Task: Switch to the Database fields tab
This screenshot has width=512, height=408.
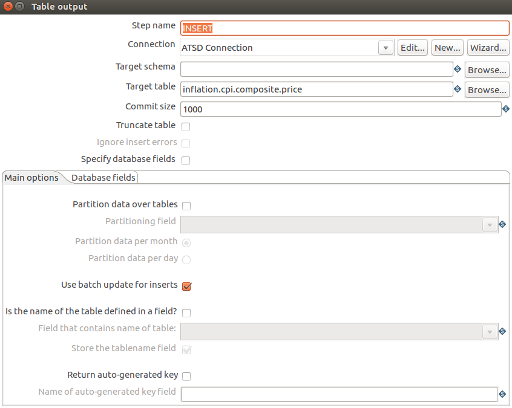Action: pos(103,178)
